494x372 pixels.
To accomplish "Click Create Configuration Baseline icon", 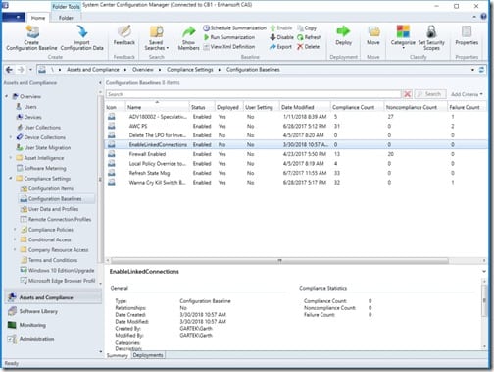I will [x=31, y=32].
